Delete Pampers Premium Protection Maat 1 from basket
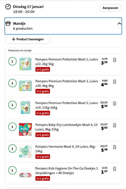The width and height of the screenshot is (126, 189). click(115, 60)
